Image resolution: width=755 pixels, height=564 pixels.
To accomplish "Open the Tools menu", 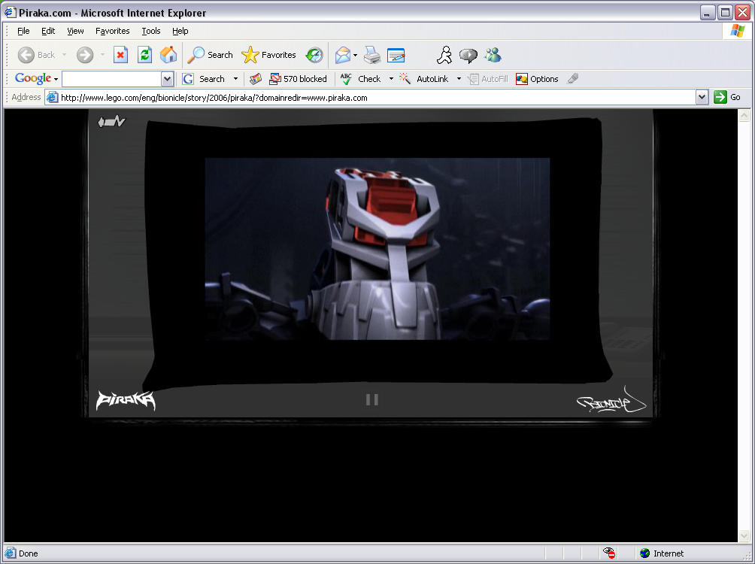I will 151,31.
